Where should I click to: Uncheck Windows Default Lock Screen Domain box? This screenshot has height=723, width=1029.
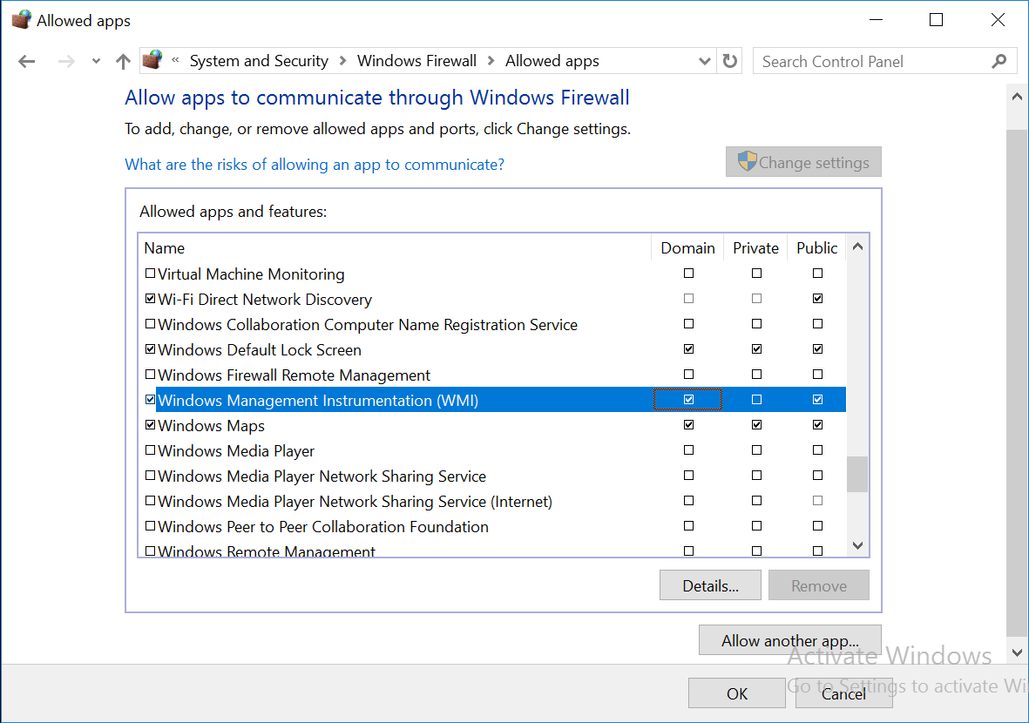tap(688, 349)
